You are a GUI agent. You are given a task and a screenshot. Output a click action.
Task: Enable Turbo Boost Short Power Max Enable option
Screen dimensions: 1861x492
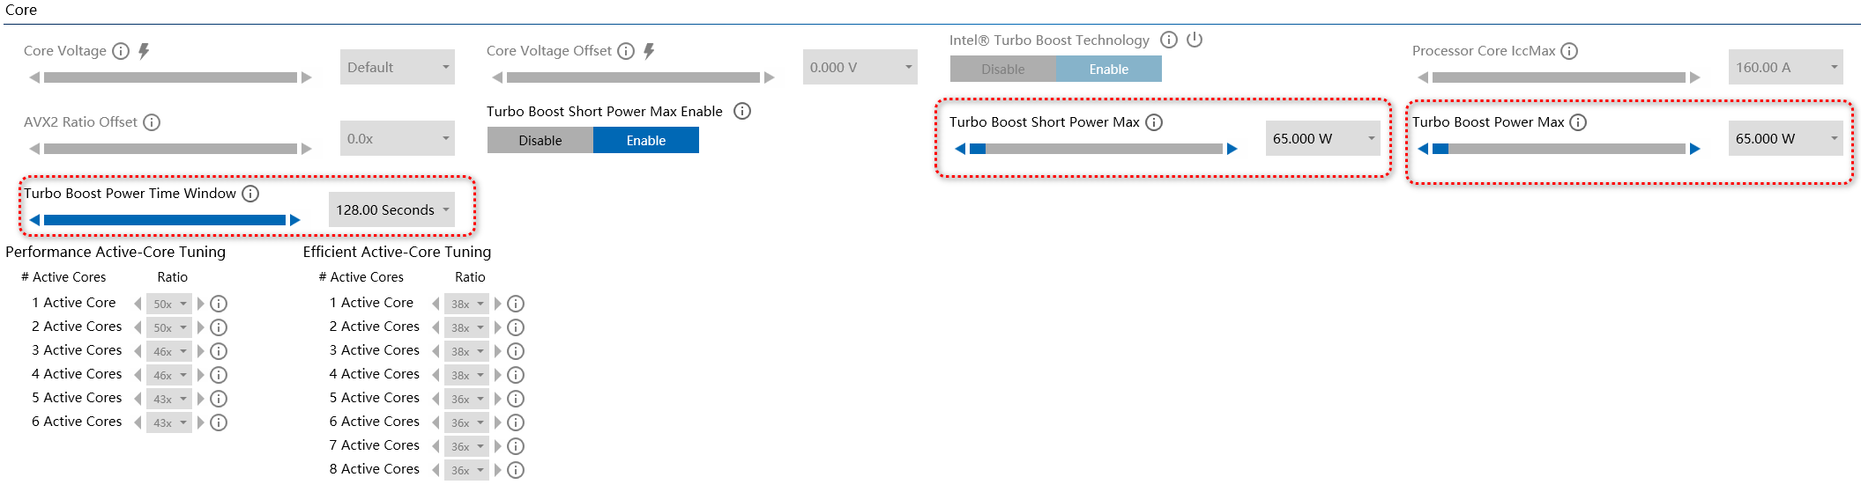(x=645, y=140)
